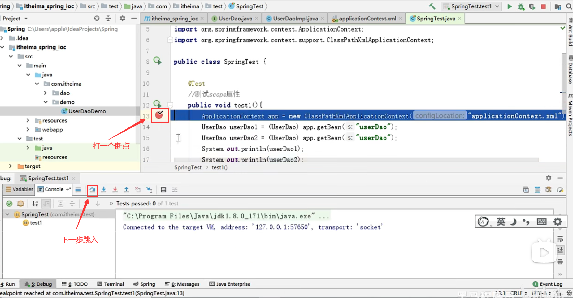Collapse the SpringTest node in the test tree
The width and height of the screenshot is (573, 298).
click(7, 214)
